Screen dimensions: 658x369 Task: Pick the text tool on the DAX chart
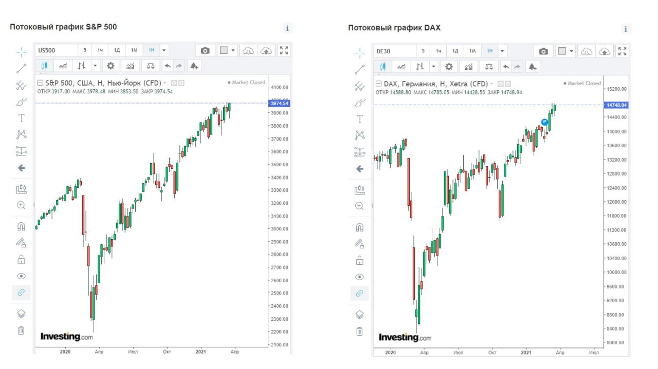point(360,119)
